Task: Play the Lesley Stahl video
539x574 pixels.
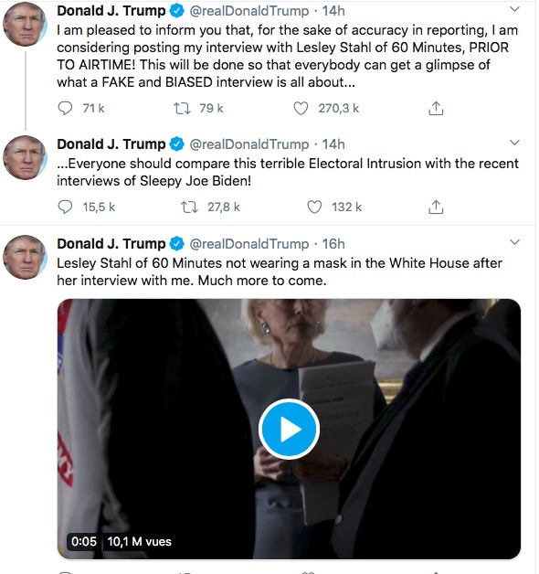Action: 289,429
